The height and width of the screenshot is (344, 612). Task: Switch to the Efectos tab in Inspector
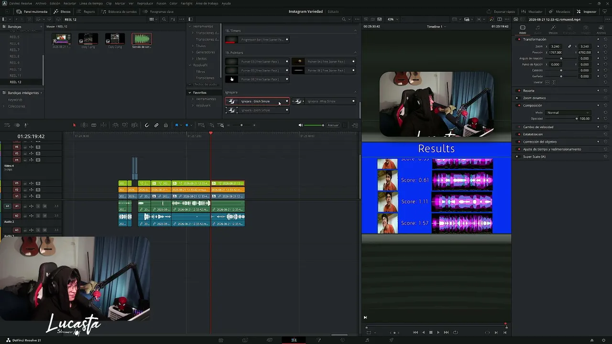click(x=553, y=30)
